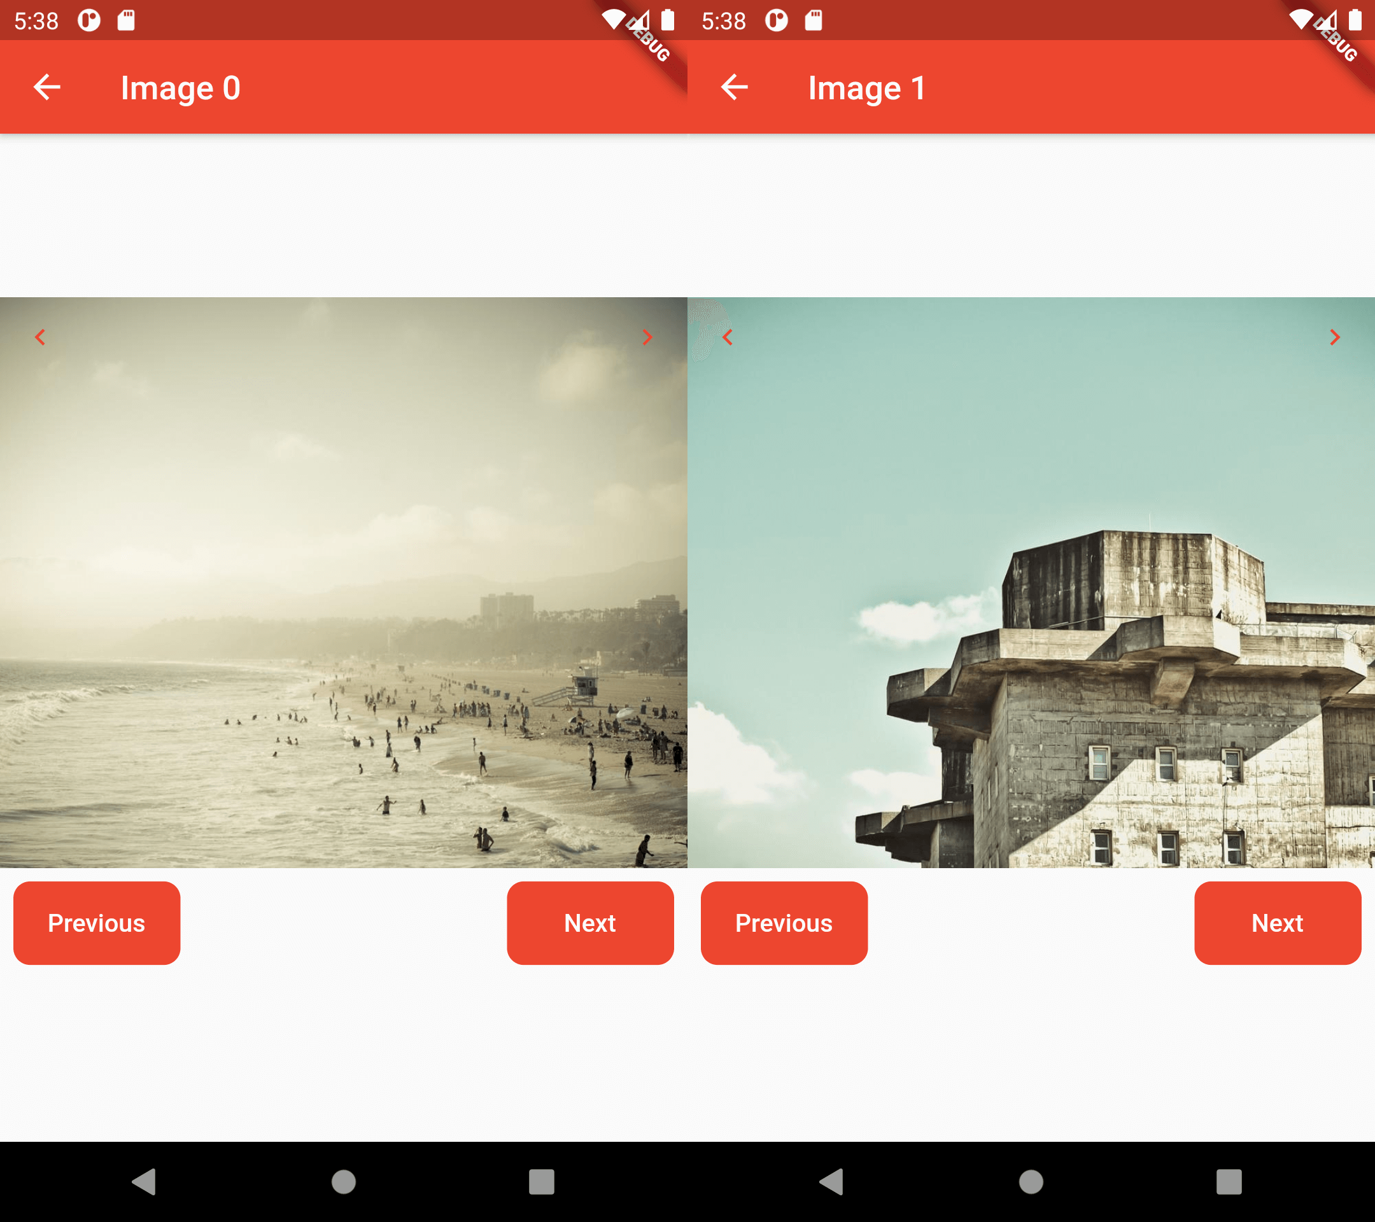This screenshot has width=1375, height=1222.
Task: Click the right chevron over the beach photo
Action: click(x=647, y=337)
